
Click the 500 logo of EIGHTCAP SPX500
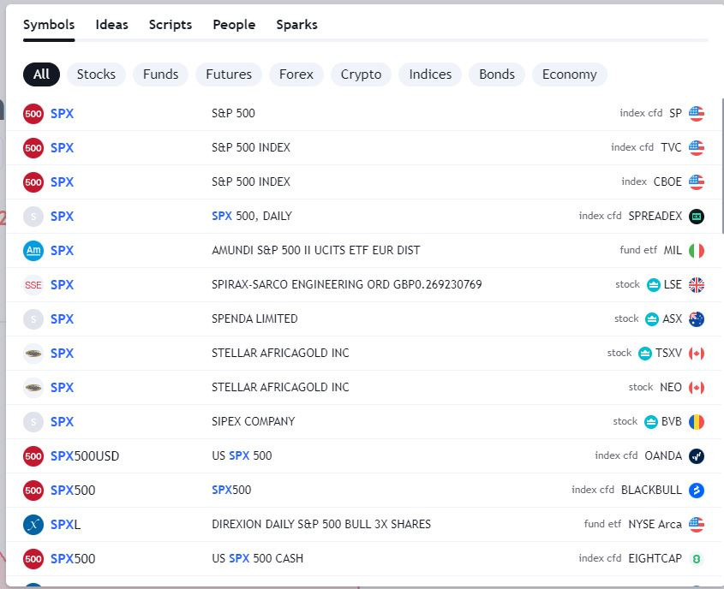33,558
